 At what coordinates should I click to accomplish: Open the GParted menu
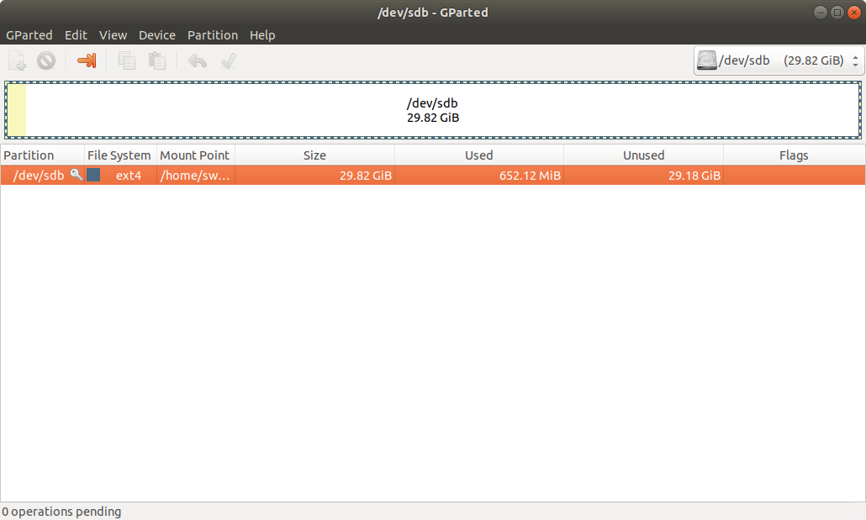click(29, 34)
